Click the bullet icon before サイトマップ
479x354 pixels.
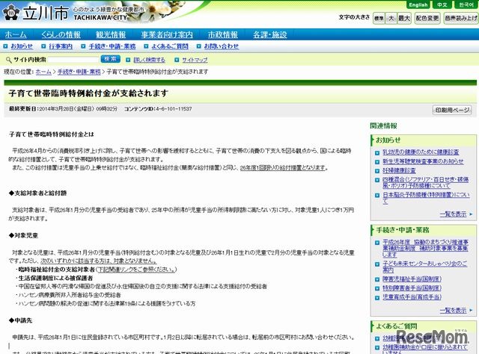point(177,60)
